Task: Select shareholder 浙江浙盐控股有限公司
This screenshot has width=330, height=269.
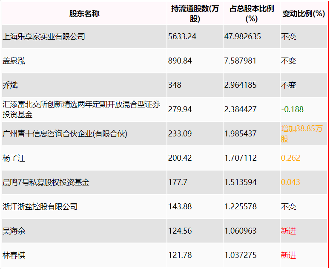Action: pyautogui.click(x=40, y=207)
